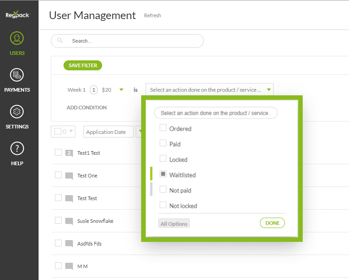Check the Ordered option
The width and height of the screenshot is (349, 280).
(x=163, y=128)
